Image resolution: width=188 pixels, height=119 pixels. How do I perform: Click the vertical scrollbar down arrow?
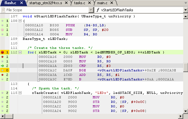185,111
